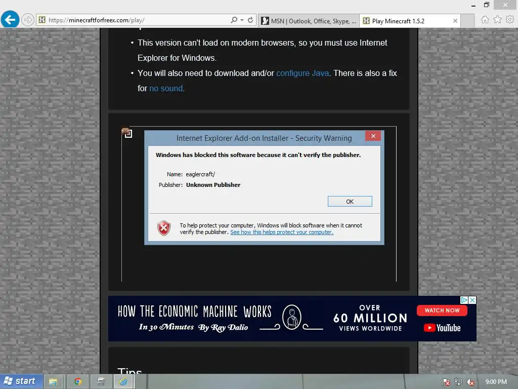The width and height of the screenshot is (518, 389).
Task: Open the Tools gear icon
Action: click(510, 20)
